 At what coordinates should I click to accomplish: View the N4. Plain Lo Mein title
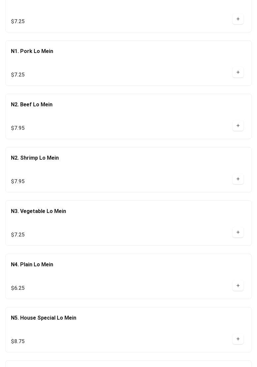tap(32, 265)
